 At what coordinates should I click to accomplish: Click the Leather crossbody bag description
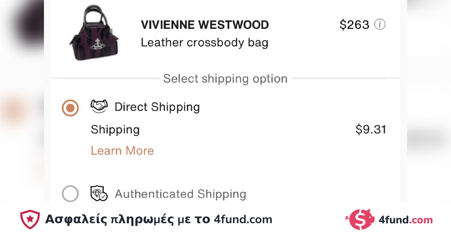tap(204, 43)
